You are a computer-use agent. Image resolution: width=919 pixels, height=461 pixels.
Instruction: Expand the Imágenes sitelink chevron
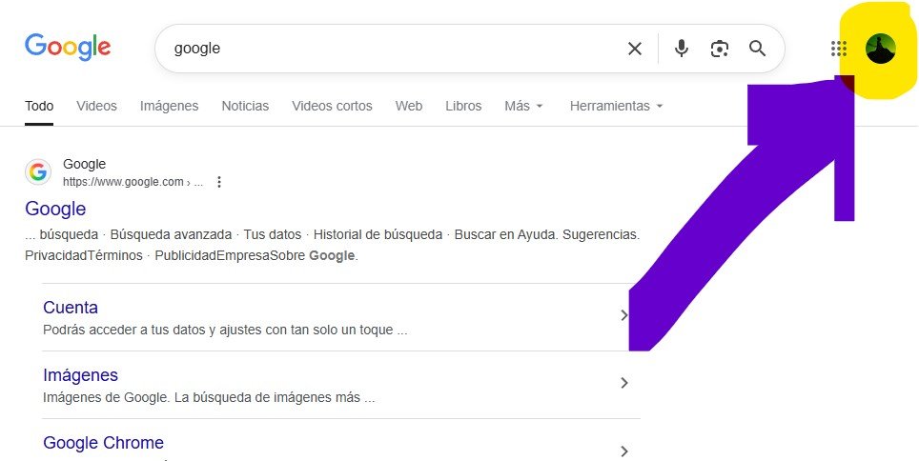click(x=624, y=383)
